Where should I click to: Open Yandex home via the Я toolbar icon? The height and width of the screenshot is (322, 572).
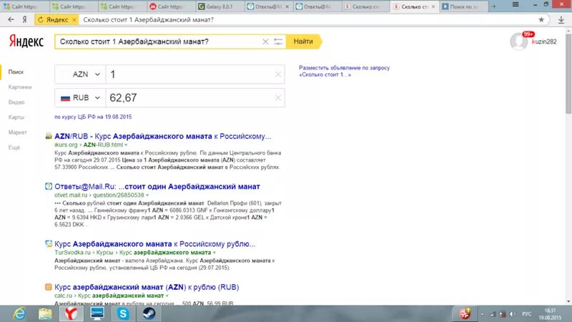tap(24, 20)
